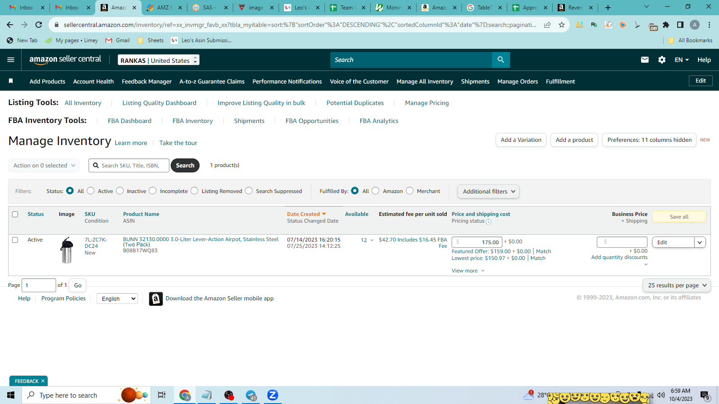Click the Add a Variation button
The height and width of the screenshot is (404, 719).
pos(521,140)
